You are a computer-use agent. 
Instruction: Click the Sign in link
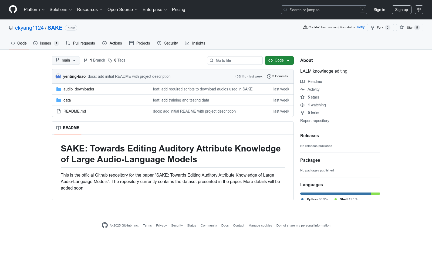(379, 10)
